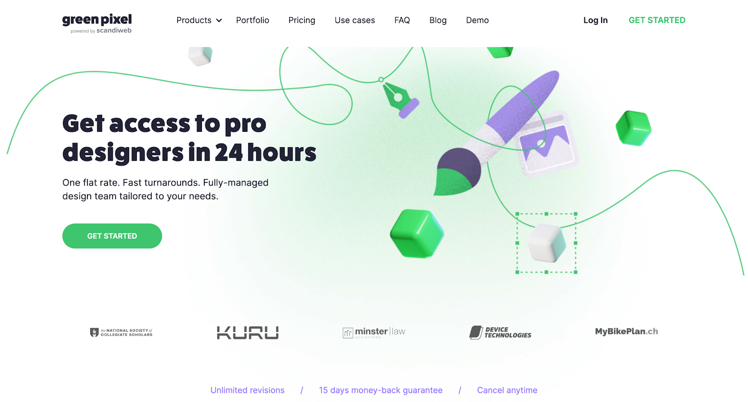The height and width of the screenshot is (402, 748).
Task: Click the "One flat rate" subheading text
Action: (x=165, y=189)
